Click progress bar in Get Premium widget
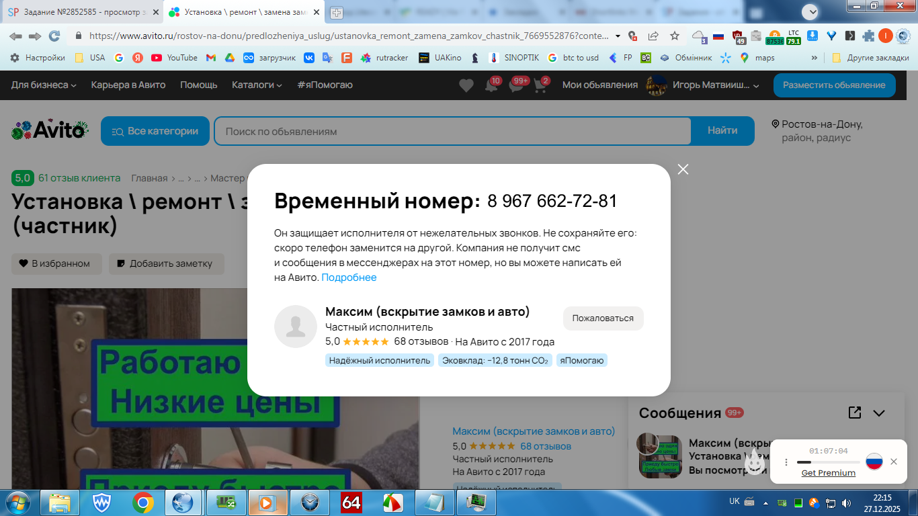918x516 pixels. pos(828,462)
